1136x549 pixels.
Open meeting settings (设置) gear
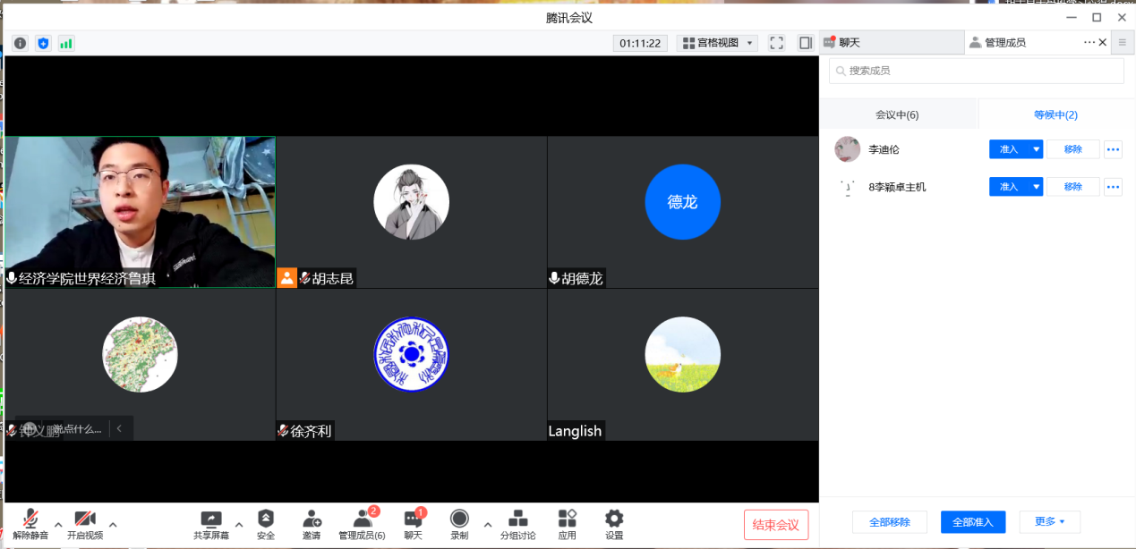(614, 519)
